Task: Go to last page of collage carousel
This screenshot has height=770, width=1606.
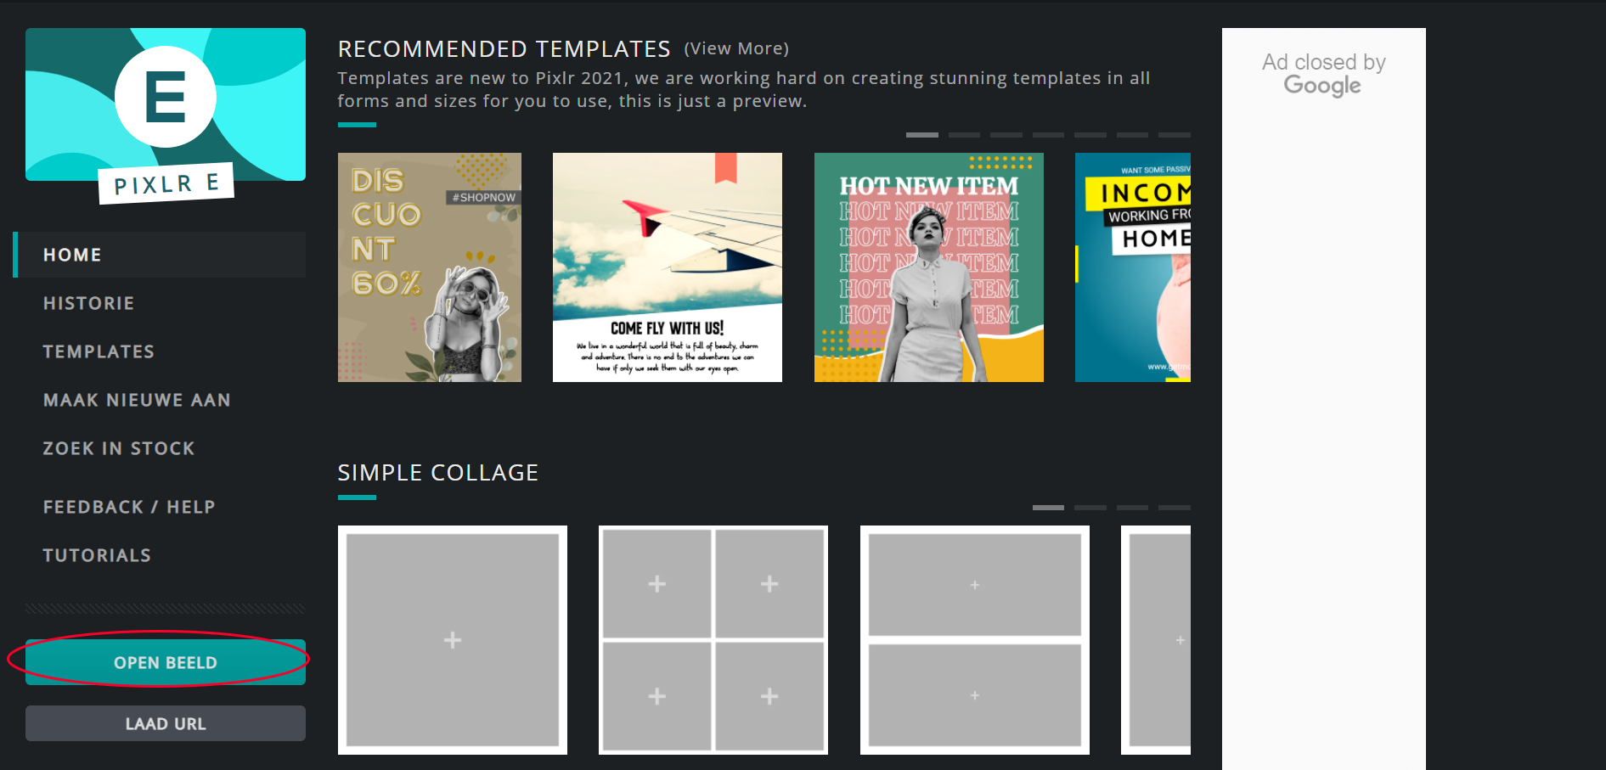Action: pyautogui.click(x=1175, y=508)
